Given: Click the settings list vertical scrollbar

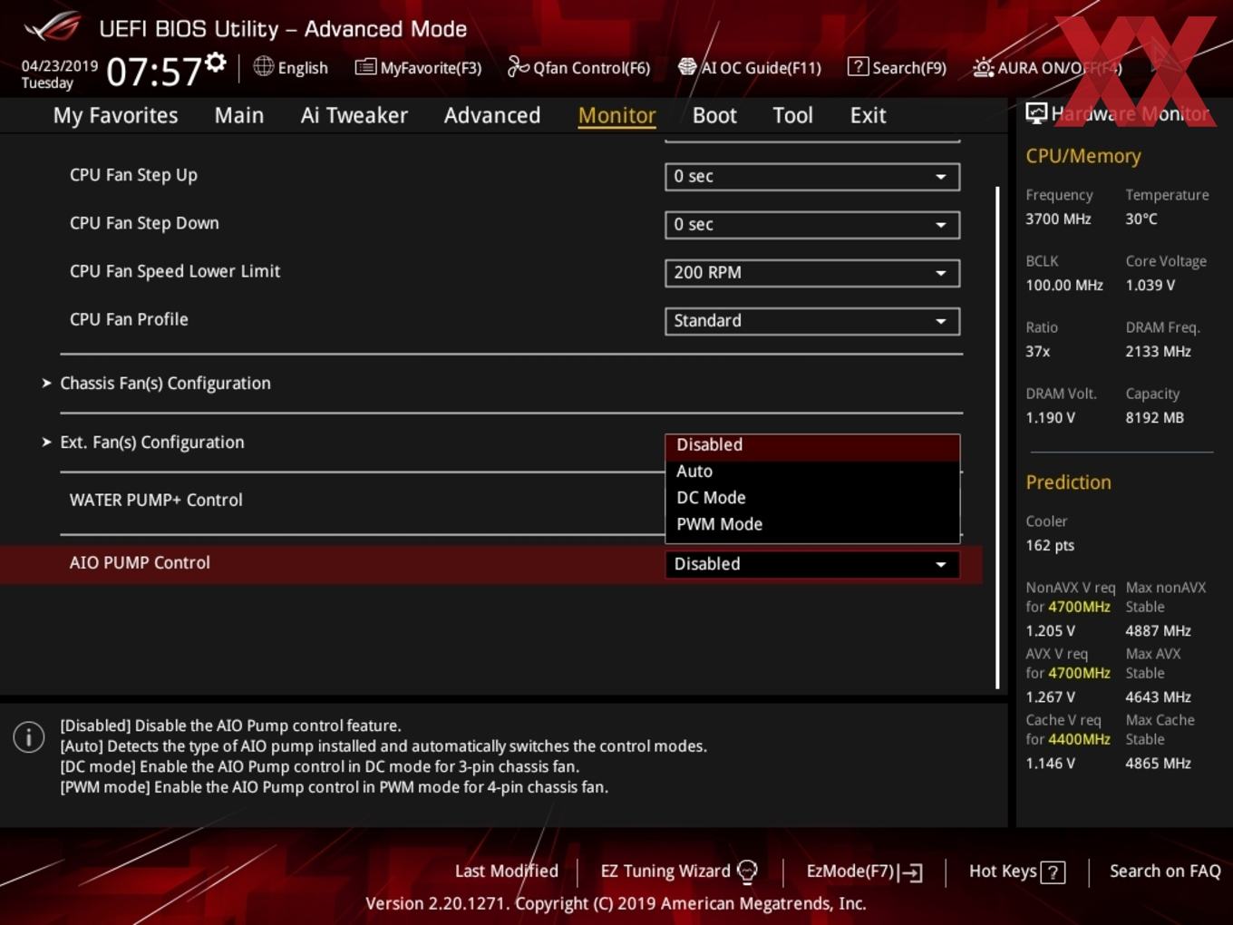Looking at the screenshot, I should coord(997,437).
